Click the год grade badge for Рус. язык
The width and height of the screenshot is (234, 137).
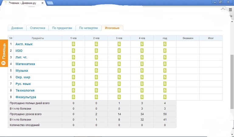[165, 84]
